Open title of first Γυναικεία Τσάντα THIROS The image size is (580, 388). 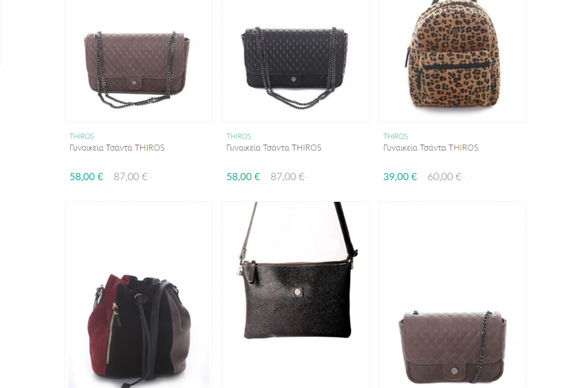[x=117, y=148]
